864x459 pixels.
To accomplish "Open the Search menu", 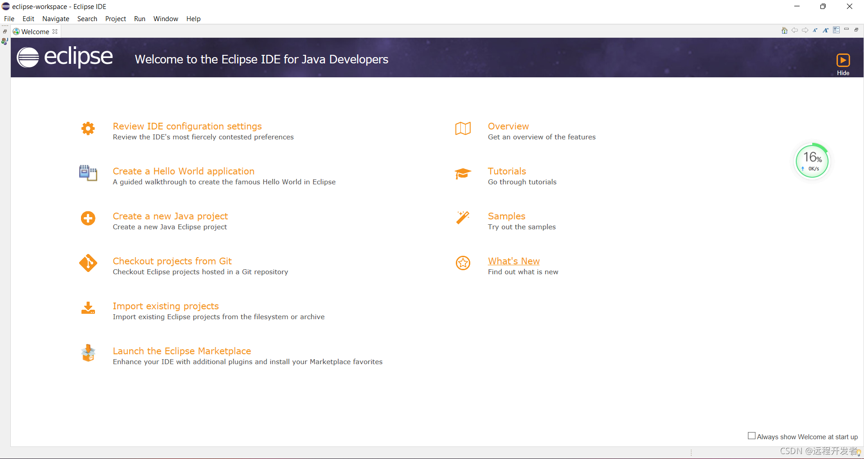I will point(87,19).
